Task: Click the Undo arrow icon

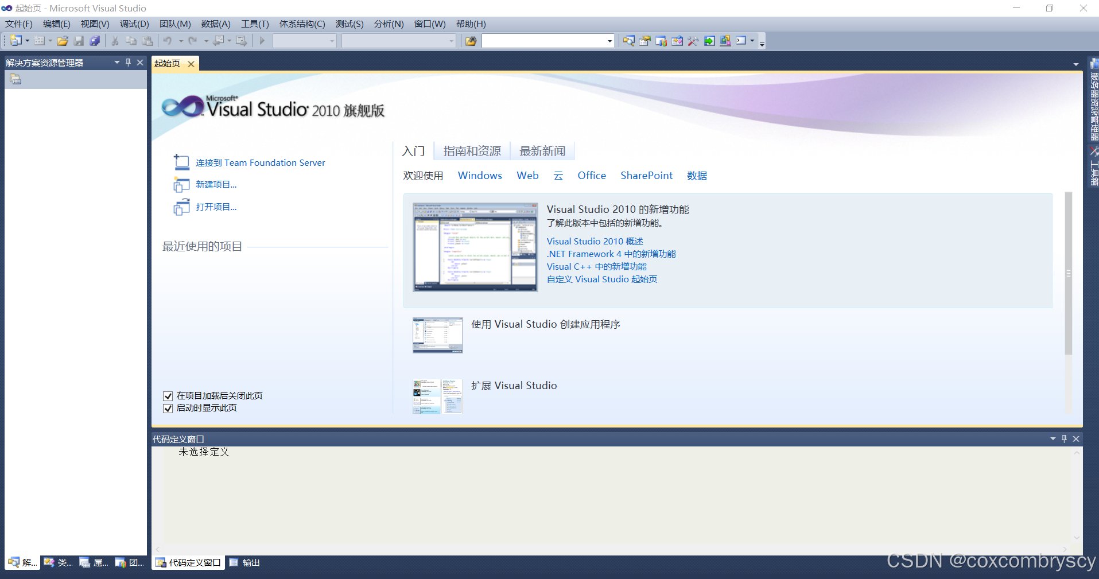Action: point(168,41)
